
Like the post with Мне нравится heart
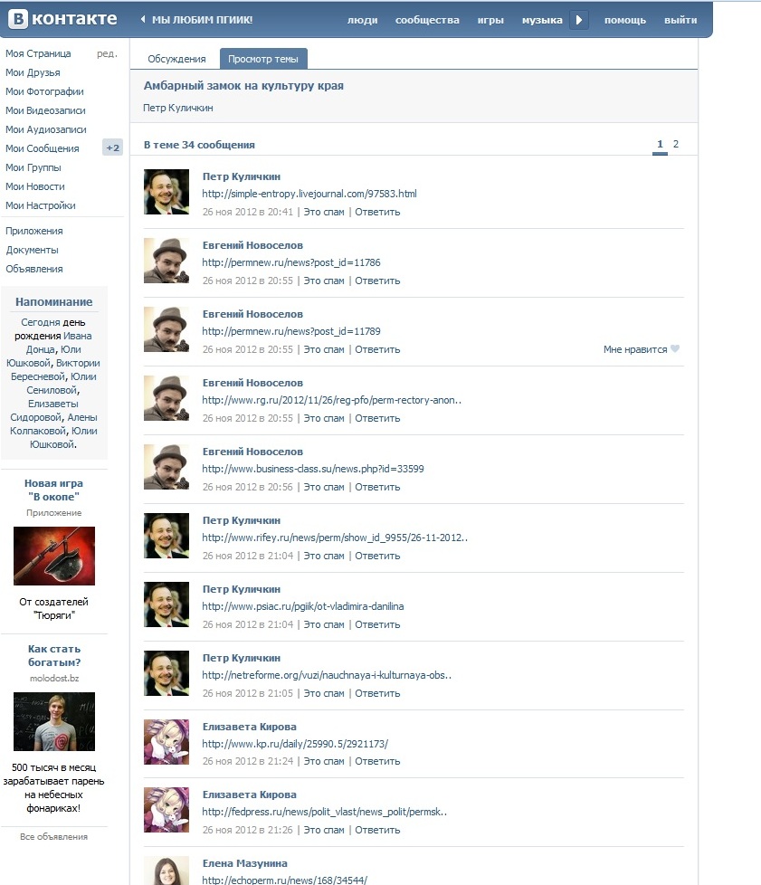675,348
